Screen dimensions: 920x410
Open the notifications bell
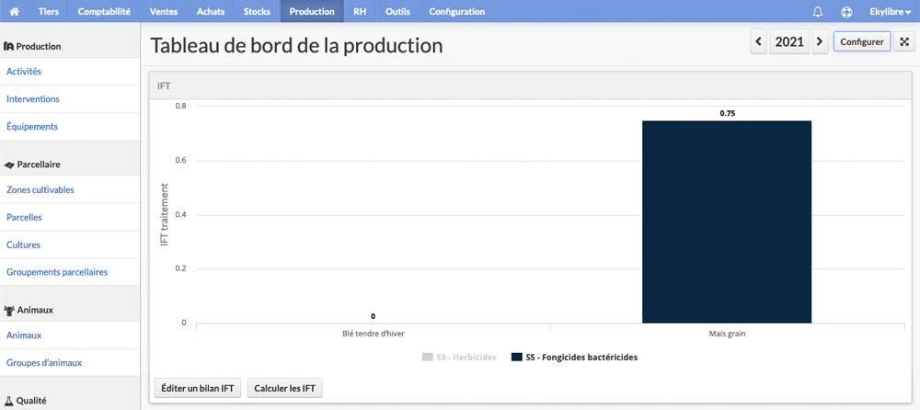[x=817, y=11]
